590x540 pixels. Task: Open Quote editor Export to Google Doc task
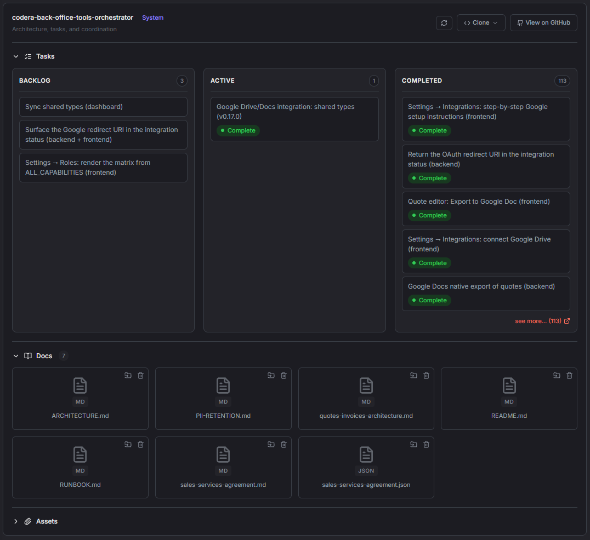coord(486,209)
